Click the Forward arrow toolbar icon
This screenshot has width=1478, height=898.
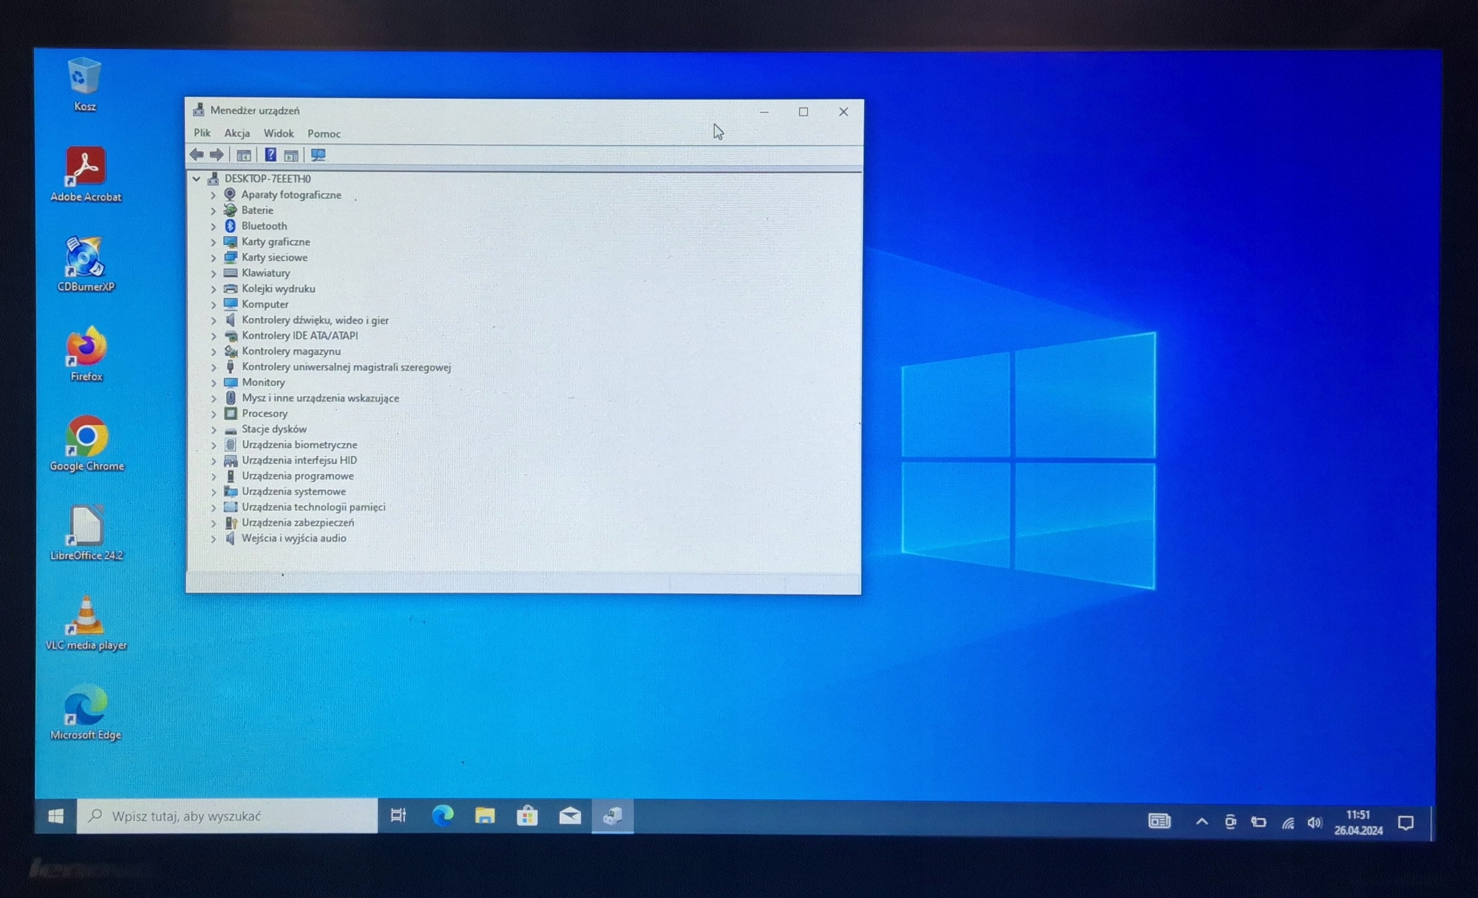click(217, 155)
